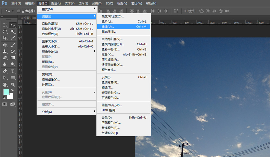Viewport: 270px width, 157px height.
Task: Select the Rectangular Marquee tool
Action: [x=5, y=25]
